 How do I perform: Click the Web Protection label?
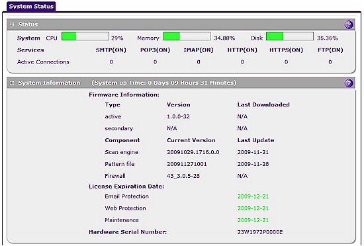point(125,208)
